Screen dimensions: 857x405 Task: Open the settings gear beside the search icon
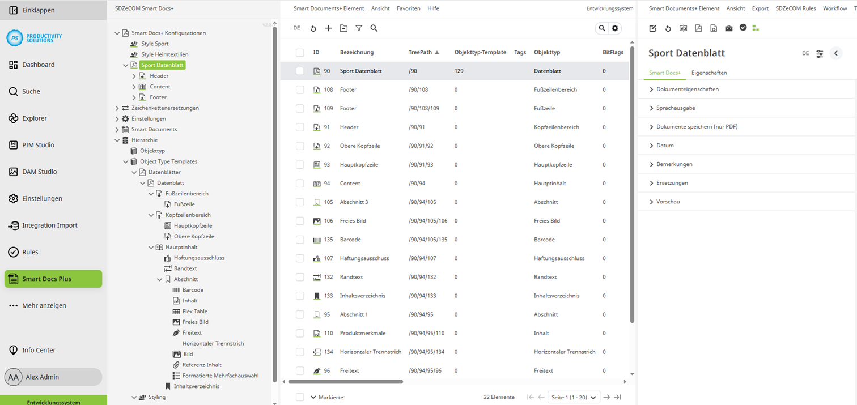[x=615, y=28]
